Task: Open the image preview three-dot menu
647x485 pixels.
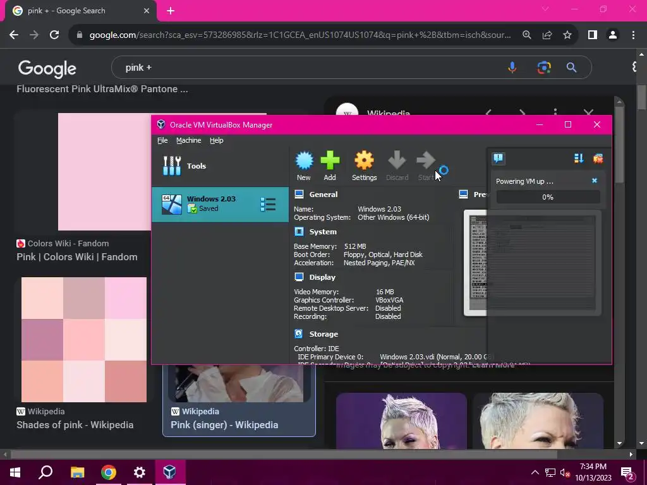Action: (555, 112)
